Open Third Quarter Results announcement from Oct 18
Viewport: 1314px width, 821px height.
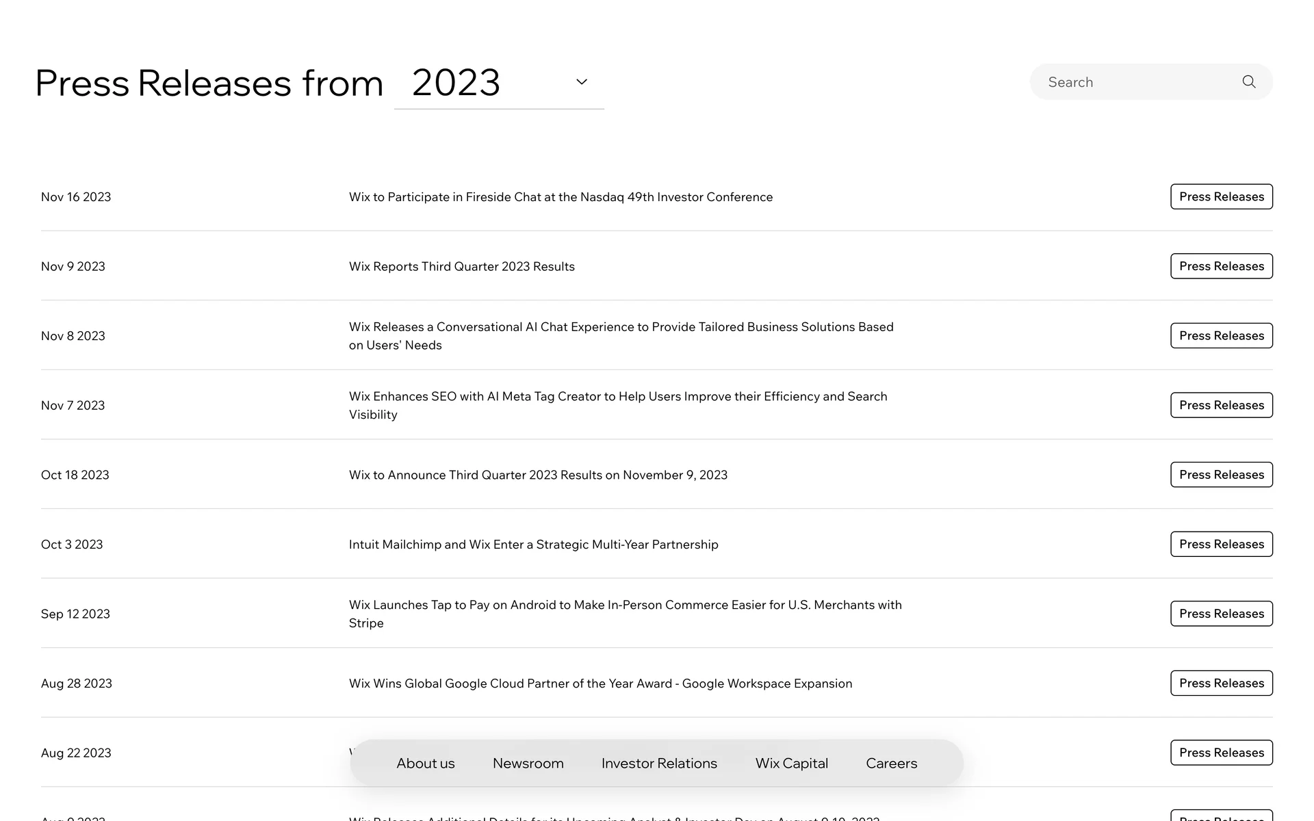[538, 475]
